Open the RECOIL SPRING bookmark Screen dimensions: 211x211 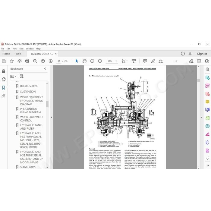click(x=29, y=86)
